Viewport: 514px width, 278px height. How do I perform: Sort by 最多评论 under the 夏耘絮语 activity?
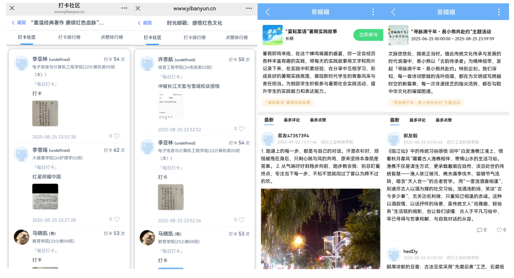tap(292, 120)
